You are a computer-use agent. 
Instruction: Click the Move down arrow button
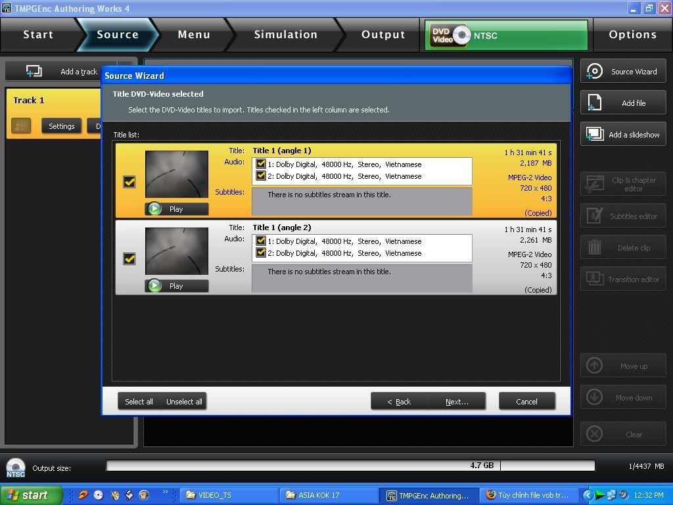(x=623, y=398)
